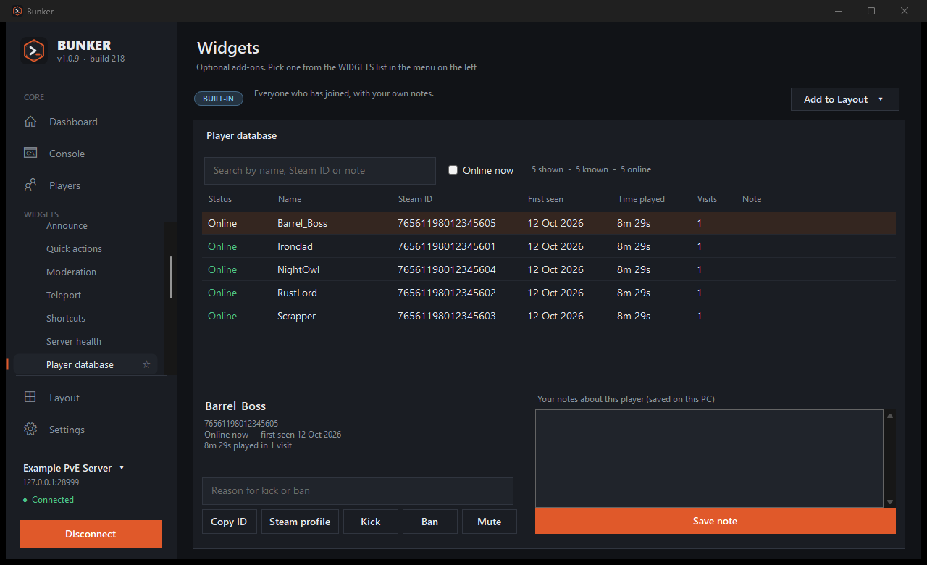927x565 pixels.
Task: Click the Console terminal icon
Action: 30,154
